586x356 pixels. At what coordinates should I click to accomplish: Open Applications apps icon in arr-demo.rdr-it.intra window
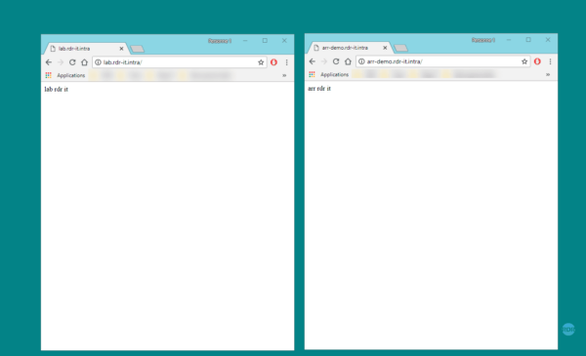(x=312, y=75)
